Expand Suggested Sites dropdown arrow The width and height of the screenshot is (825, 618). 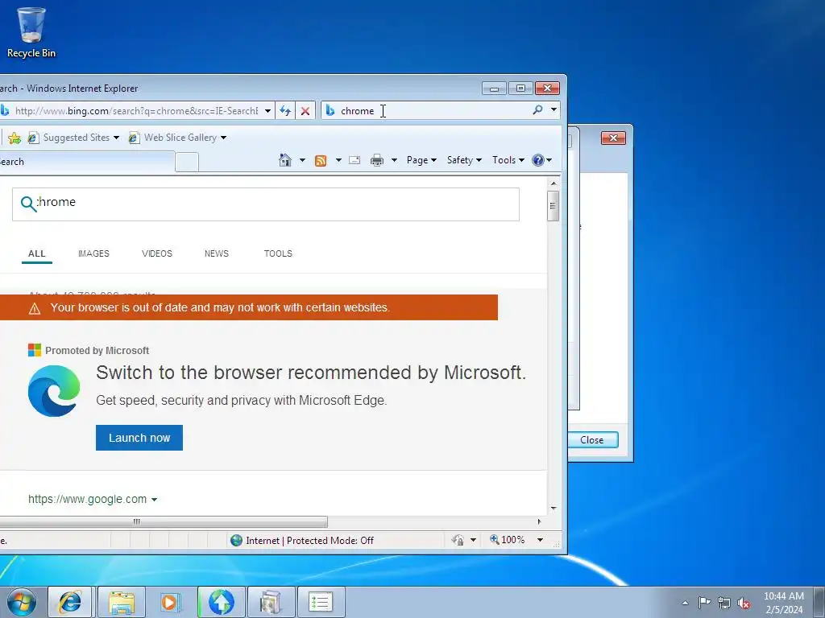pos(116,138)
